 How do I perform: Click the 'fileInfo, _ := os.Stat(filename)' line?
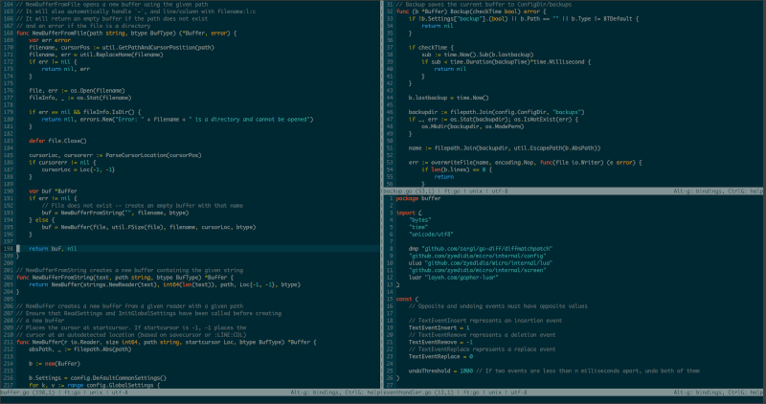(x=80, y=98)
